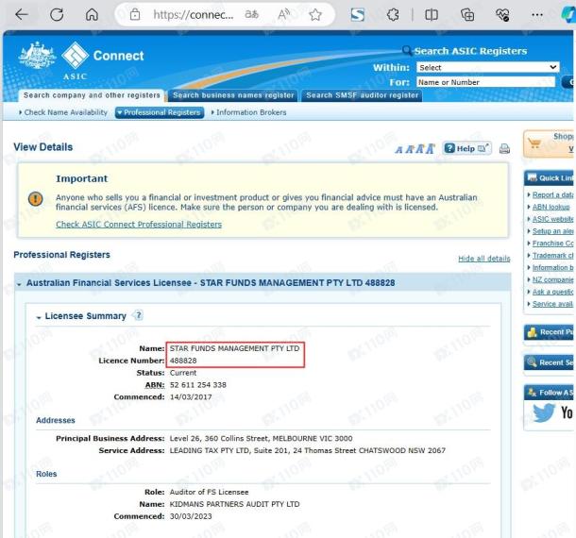Open the Ask a question quick link
This screenshot has width=576, height=538.
point(552,292)
